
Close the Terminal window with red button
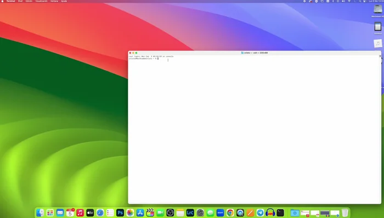click(131, 53)
